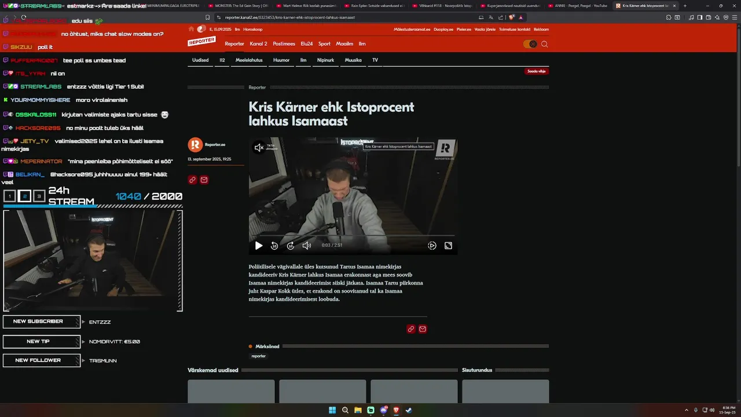The height and width of the screenshot is (417, 741).
Task: Close the Kris Kärner browser tab
Action: (674, 6)
